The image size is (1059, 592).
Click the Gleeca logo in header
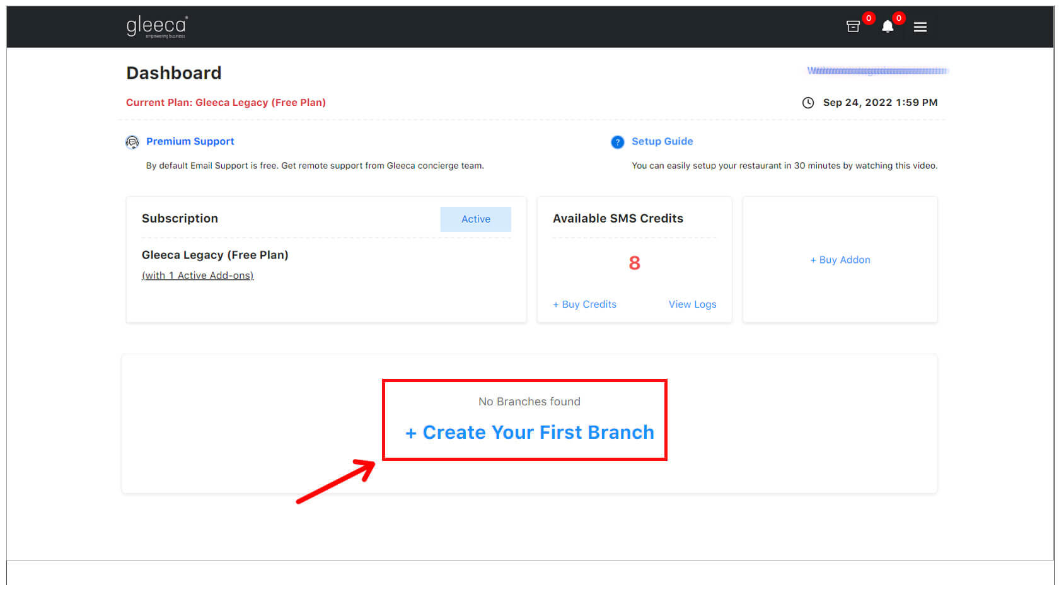[x=157, y=26]
